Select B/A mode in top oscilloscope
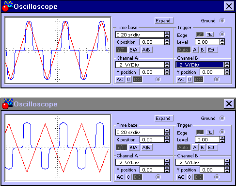This screenshot has width=237, height=187. click(134, 50)
